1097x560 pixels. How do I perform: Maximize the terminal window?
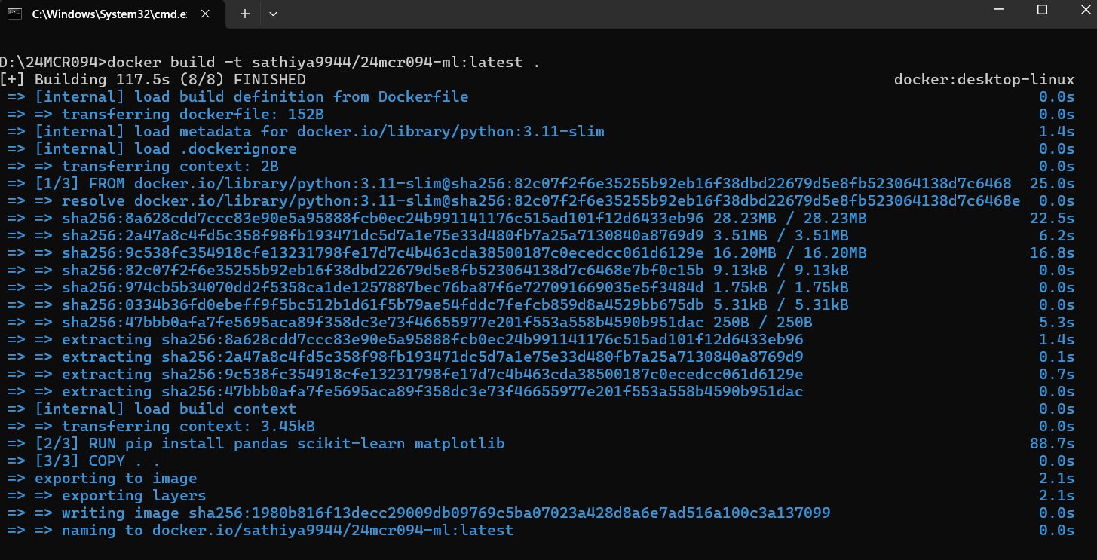[1042, 11]
